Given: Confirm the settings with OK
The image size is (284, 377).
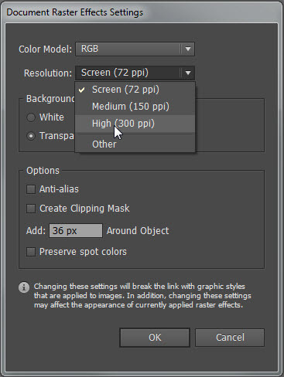Looking at the screenshot, I should [155, 338].
